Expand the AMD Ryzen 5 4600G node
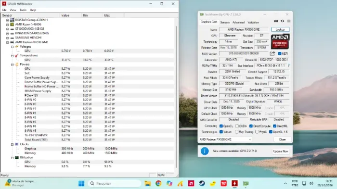The image size is (337, 189). click(x=8, y=25)
